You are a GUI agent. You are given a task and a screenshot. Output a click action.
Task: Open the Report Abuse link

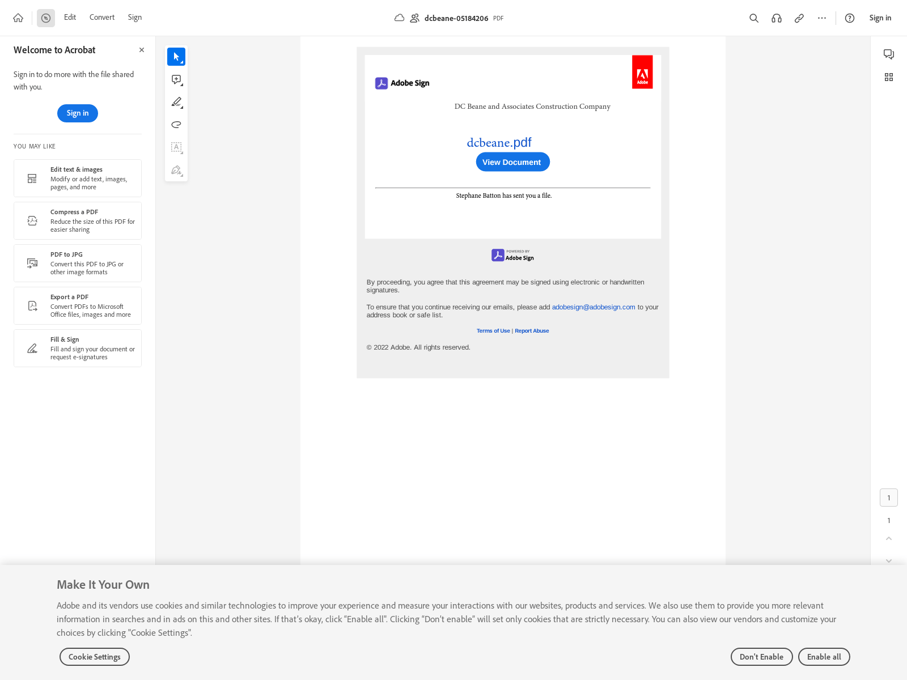point(532,331)
